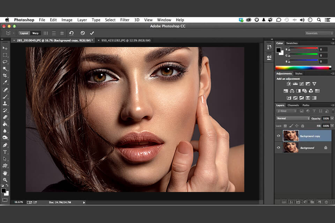The height and width of the screenshot is (223, 335).
Task: Select the Crop tool
Action: (x=5, y=75)
